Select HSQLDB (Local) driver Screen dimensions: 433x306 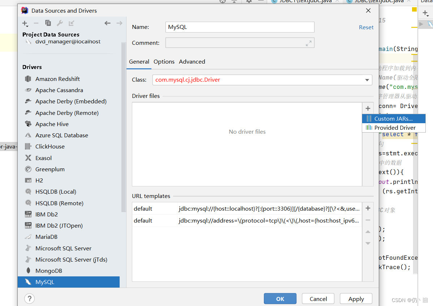tap(68, 192)
